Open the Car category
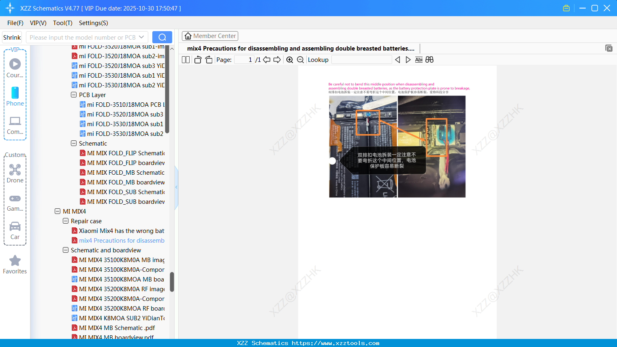617x347 pixels. (x=15, y=231)
